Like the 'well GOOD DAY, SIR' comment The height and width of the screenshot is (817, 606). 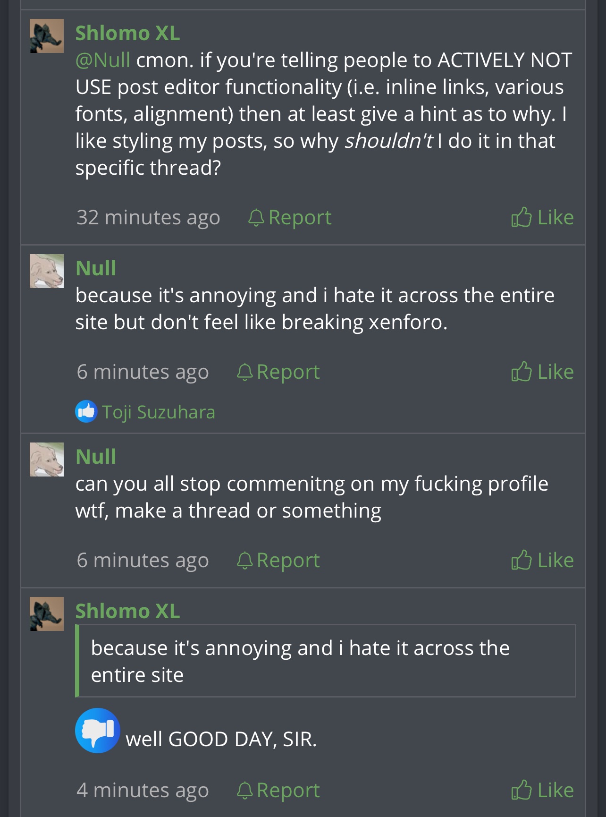[521, 790]
